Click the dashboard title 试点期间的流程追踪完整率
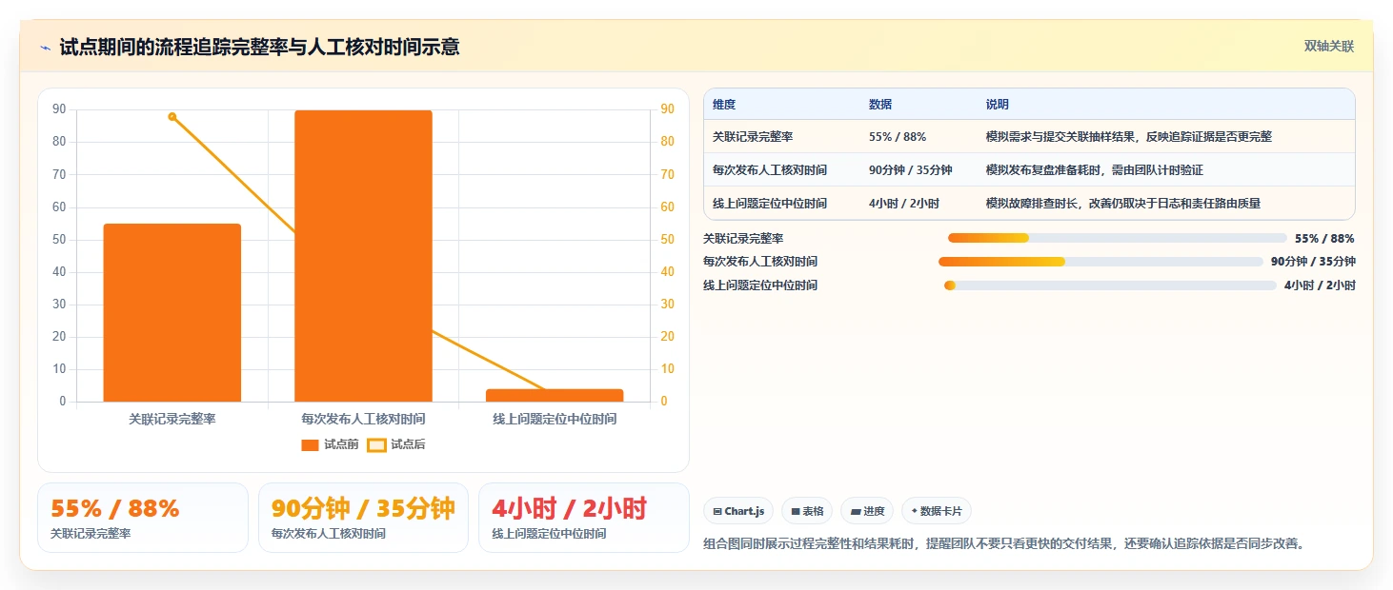The width and height of the screenshot is (1393, 590). point(259,47)
